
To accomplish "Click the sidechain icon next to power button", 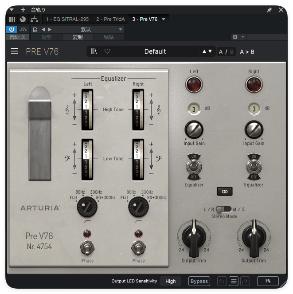I will (23, 29).
